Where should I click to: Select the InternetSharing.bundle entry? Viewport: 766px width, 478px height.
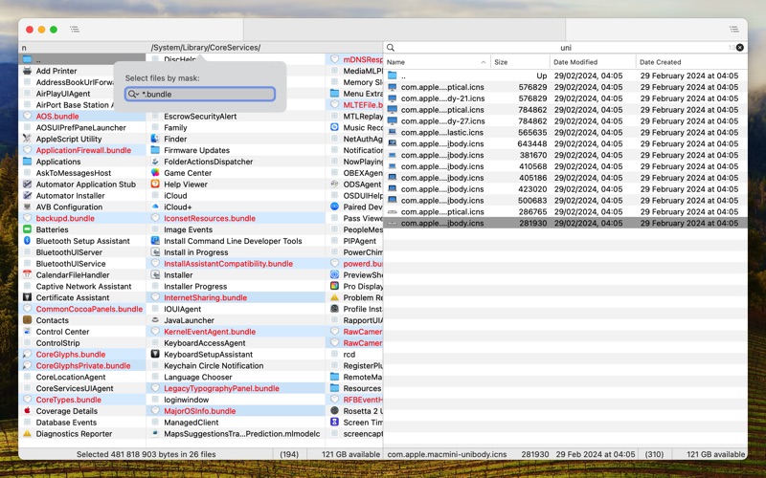pos(236,297)
